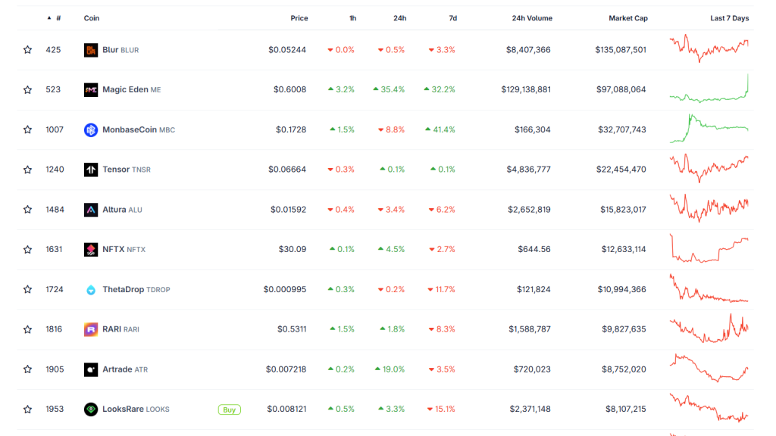
Task: Click the NFTX coin logo icon
Action: pyautogui.click(x=91, y=249)
